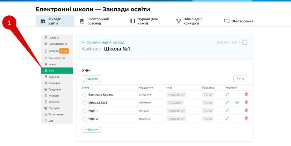This screenshot has height=146, width=291.
Task: Click access code nnhw9794
Action: click(145, 103)
